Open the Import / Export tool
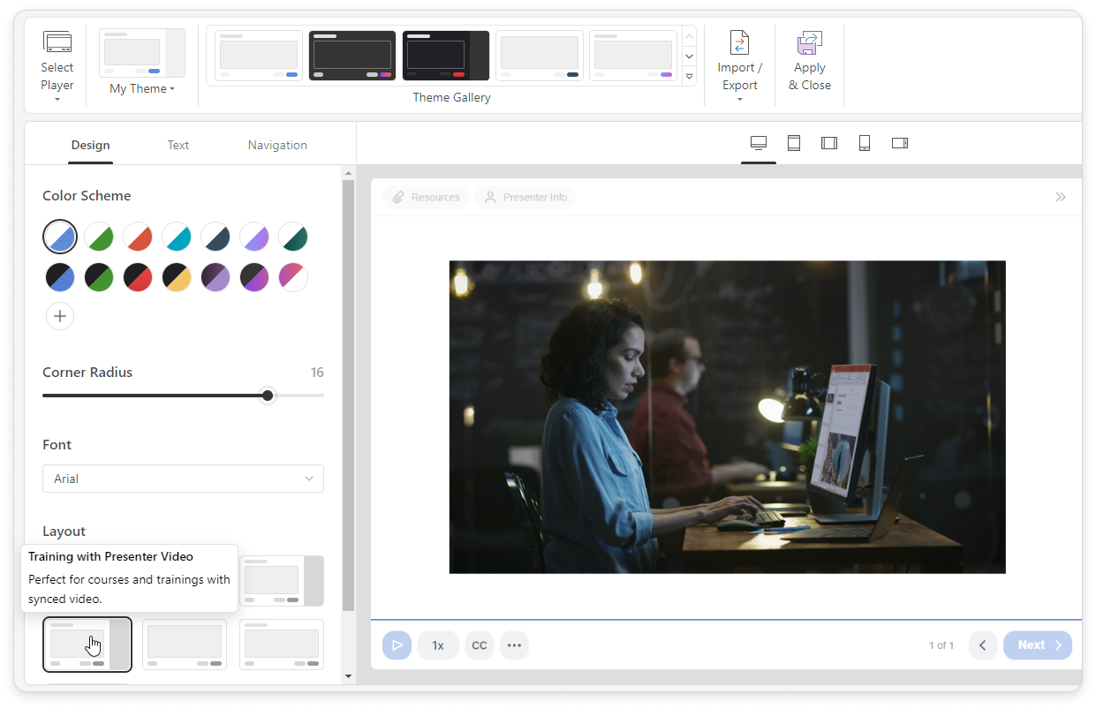 point(740,60)
